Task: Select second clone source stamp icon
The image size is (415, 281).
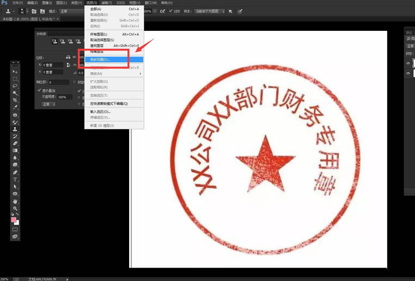Action: (x=62, y=42)
